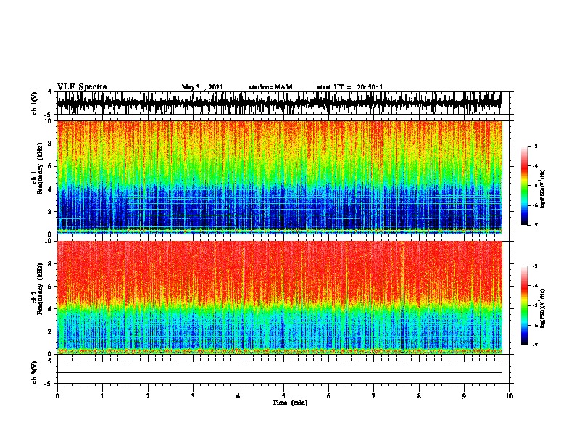
Task: Click the ch.1 "Frequency (kHz)" axis label
Action: tap(40, 168)
